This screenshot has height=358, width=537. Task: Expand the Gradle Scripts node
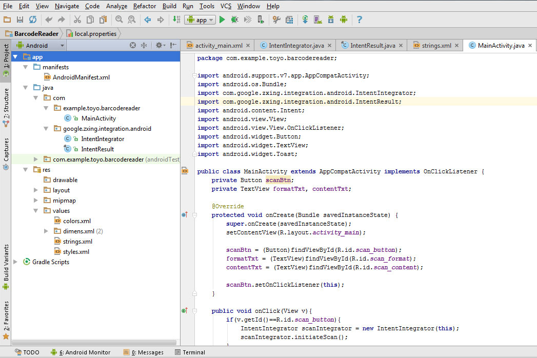coord(15,262)
